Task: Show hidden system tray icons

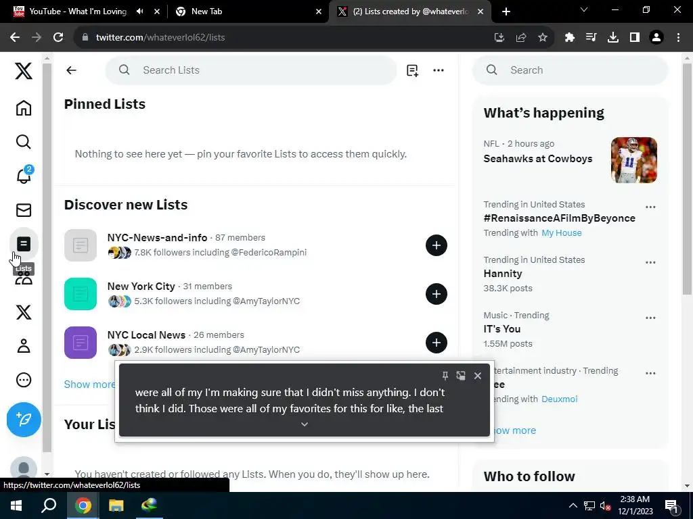Action: click(x=573, y=505)
